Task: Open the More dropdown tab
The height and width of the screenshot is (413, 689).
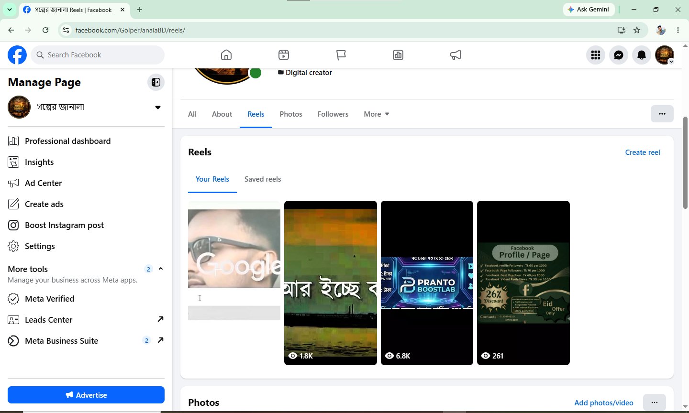Action: click(x=377, y=114)
